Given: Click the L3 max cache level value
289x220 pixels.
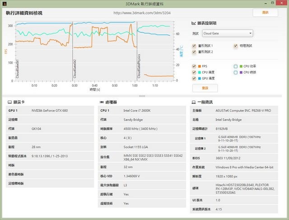Looking at the screenshot, I should (125, 185).
